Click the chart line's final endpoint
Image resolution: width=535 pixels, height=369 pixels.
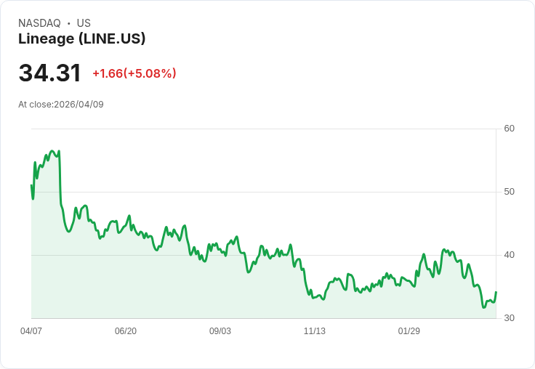coord(496,292)
